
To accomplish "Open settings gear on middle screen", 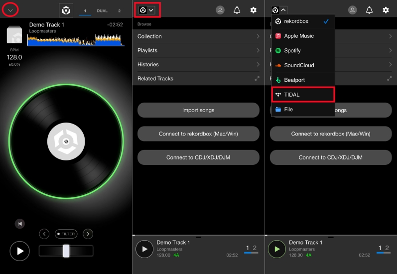I will click(x=253, y=10).
